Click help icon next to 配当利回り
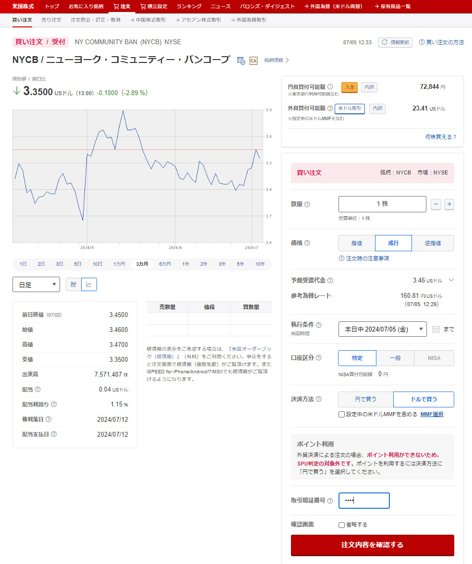472x564 pixels. tap(54, 405)
